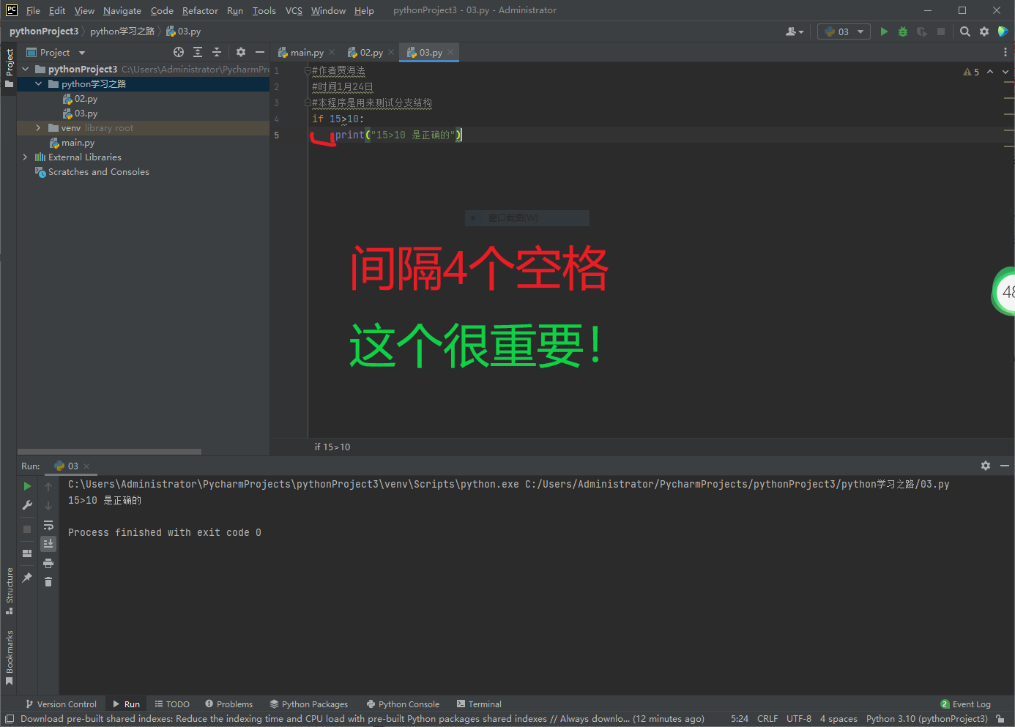Screen dimensions: 1015x727
Task: Open the Refactor menu
Action: [200, 10]
